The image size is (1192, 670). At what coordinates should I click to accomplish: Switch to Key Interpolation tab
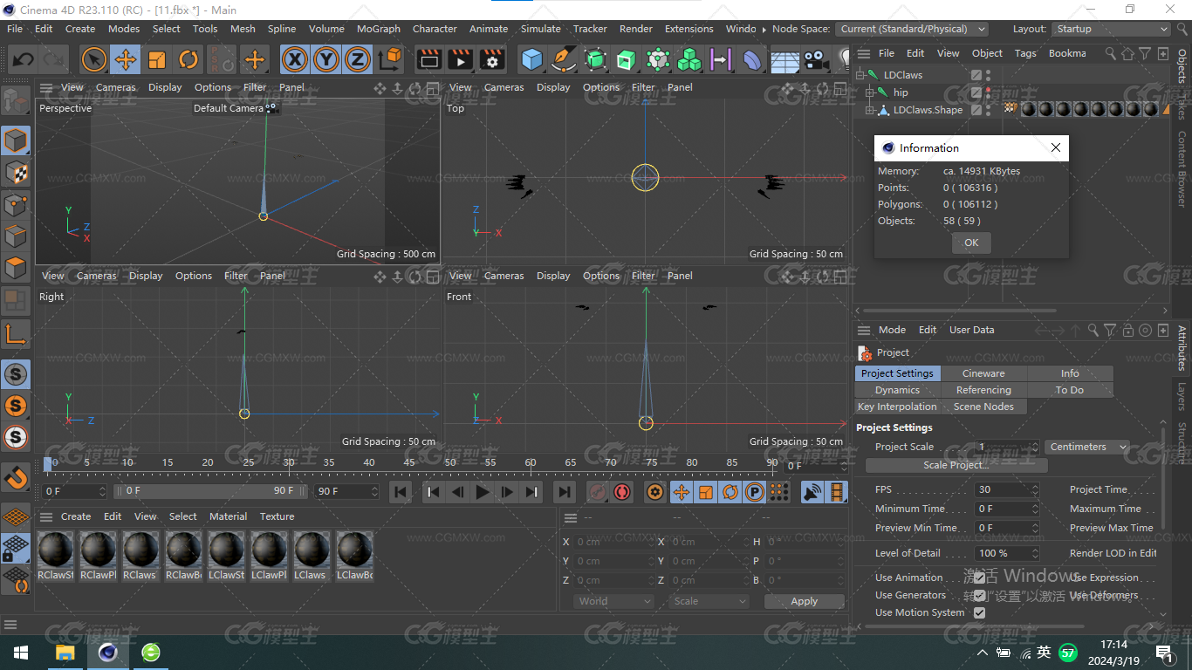897,407
